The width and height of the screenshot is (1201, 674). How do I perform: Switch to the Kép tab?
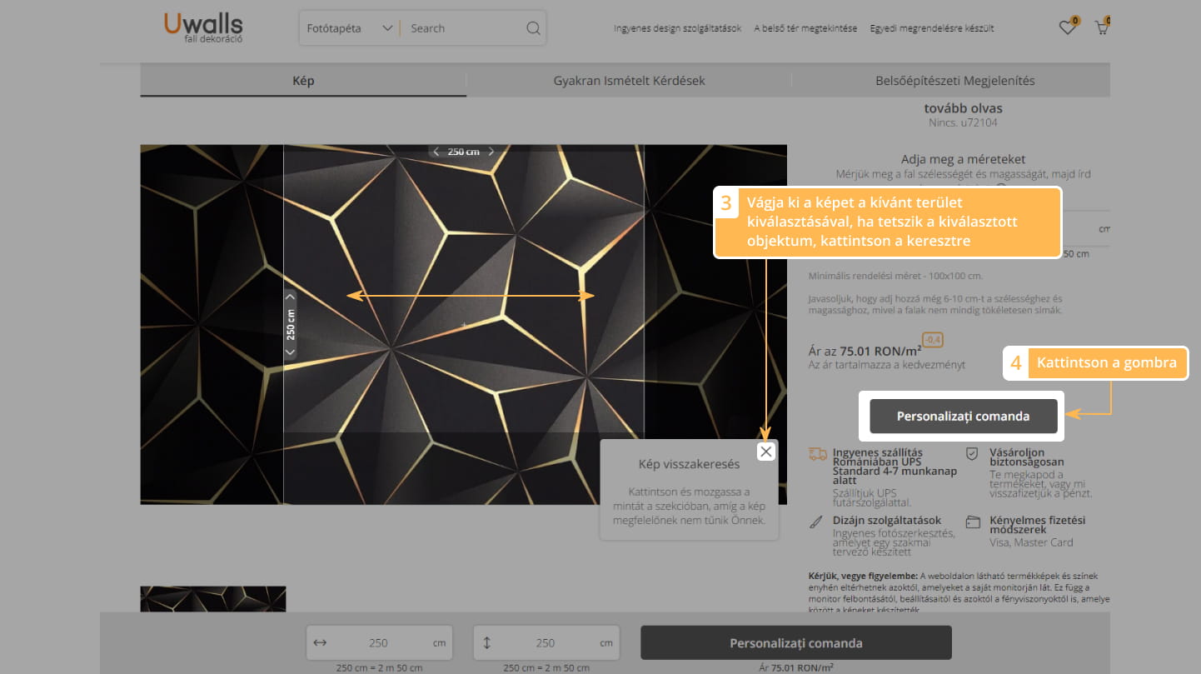click(303, 81)
